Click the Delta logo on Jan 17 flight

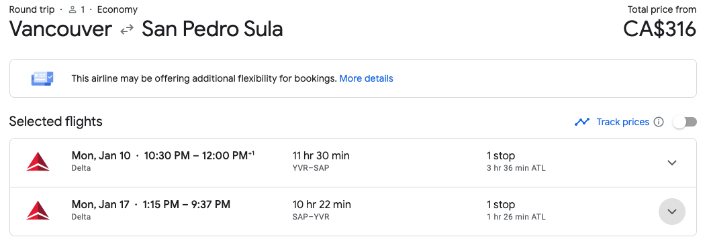point(38,211)
